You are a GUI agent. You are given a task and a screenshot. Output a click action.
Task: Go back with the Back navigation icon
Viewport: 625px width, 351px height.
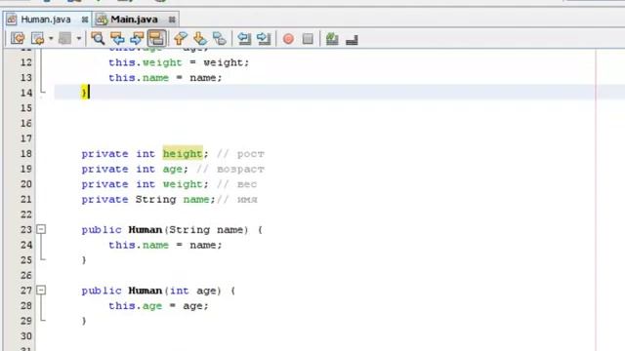[x=37, y=39]
